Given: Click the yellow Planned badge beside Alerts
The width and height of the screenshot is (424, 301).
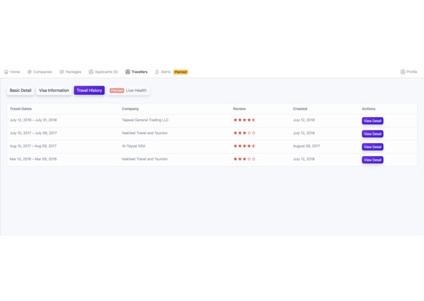Looking at the screenshot, I should 181,72.
